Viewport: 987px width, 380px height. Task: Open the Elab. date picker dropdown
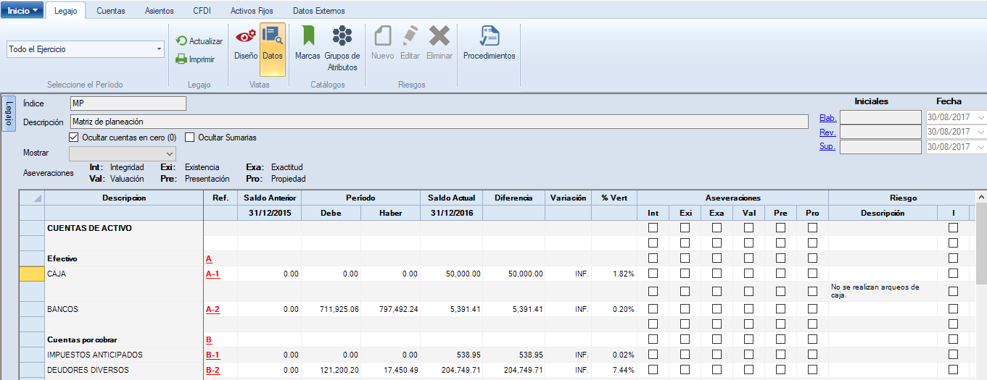click(981, 117)
